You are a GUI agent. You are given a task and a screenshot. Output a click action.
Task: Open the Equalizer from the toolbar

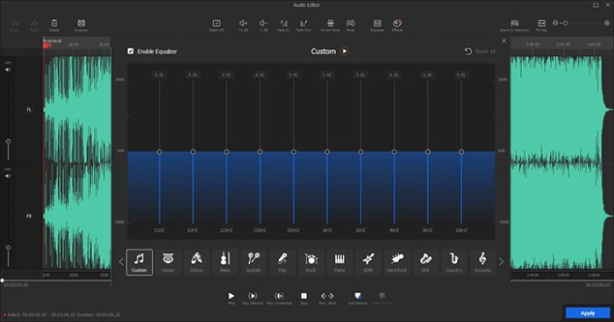click(x=377, y=24)
